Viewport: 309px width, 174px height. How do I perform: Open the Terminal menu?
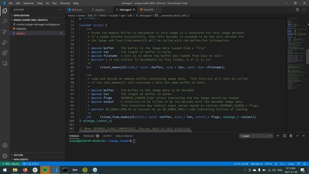(x=65, y=3)
